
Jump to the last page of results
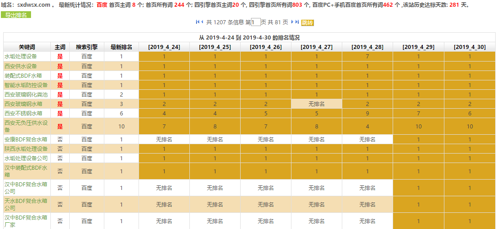pos(297,22)
